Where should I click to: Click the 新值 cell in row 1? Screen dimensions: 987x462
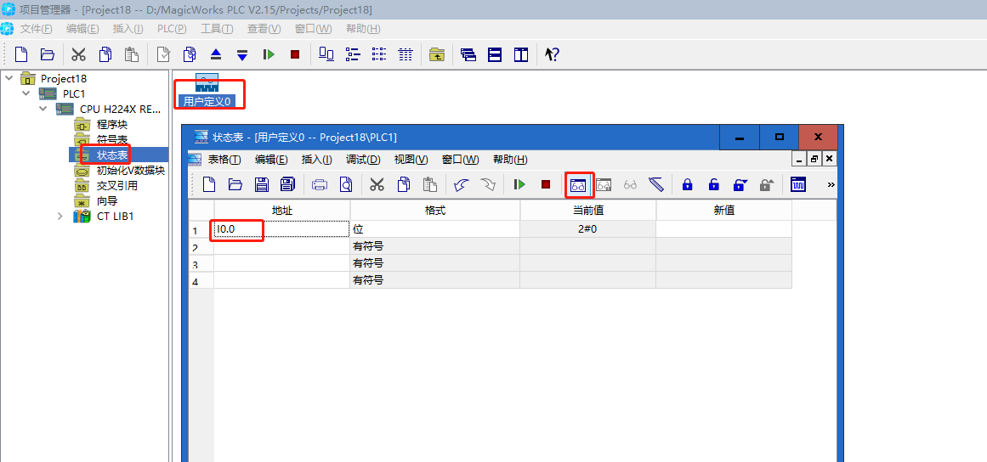pos(723,229)
